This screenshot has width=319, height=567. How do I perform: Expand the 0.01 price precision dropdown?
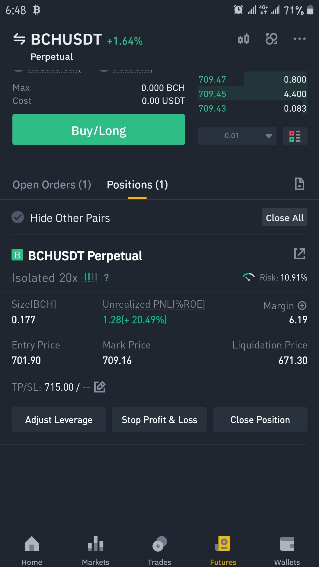(237, 136)
